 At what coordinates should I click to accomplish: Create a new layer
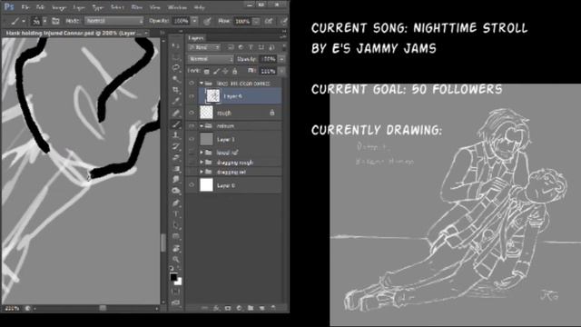tap(262, 308)
